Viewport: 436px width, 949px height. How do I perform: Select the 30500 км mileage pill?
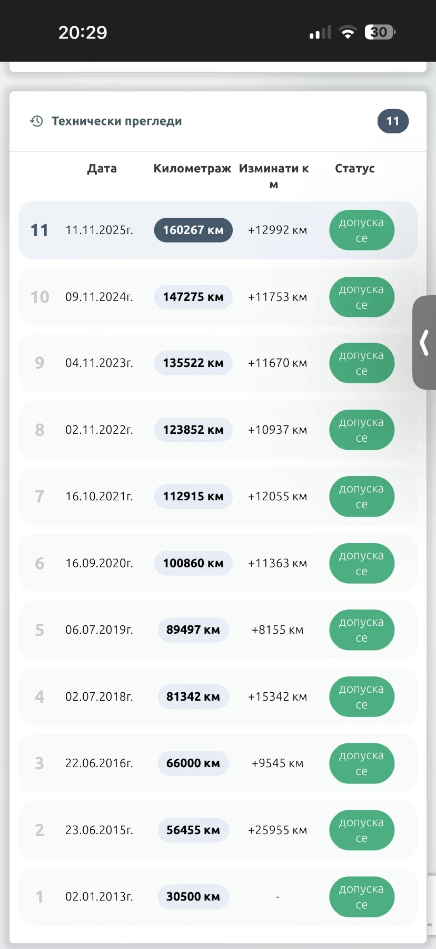(193, 897)
